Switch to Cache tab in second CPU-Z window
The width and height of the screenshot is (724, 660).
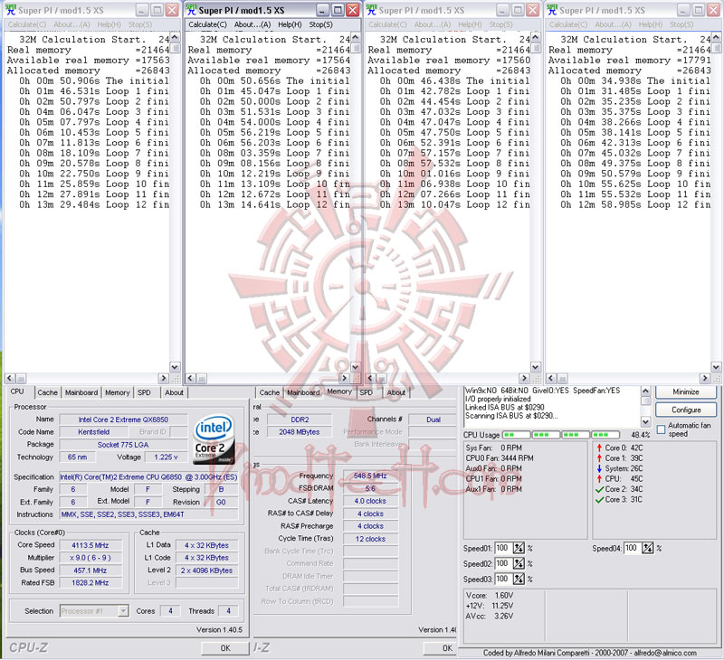click(x=269, y=392)
